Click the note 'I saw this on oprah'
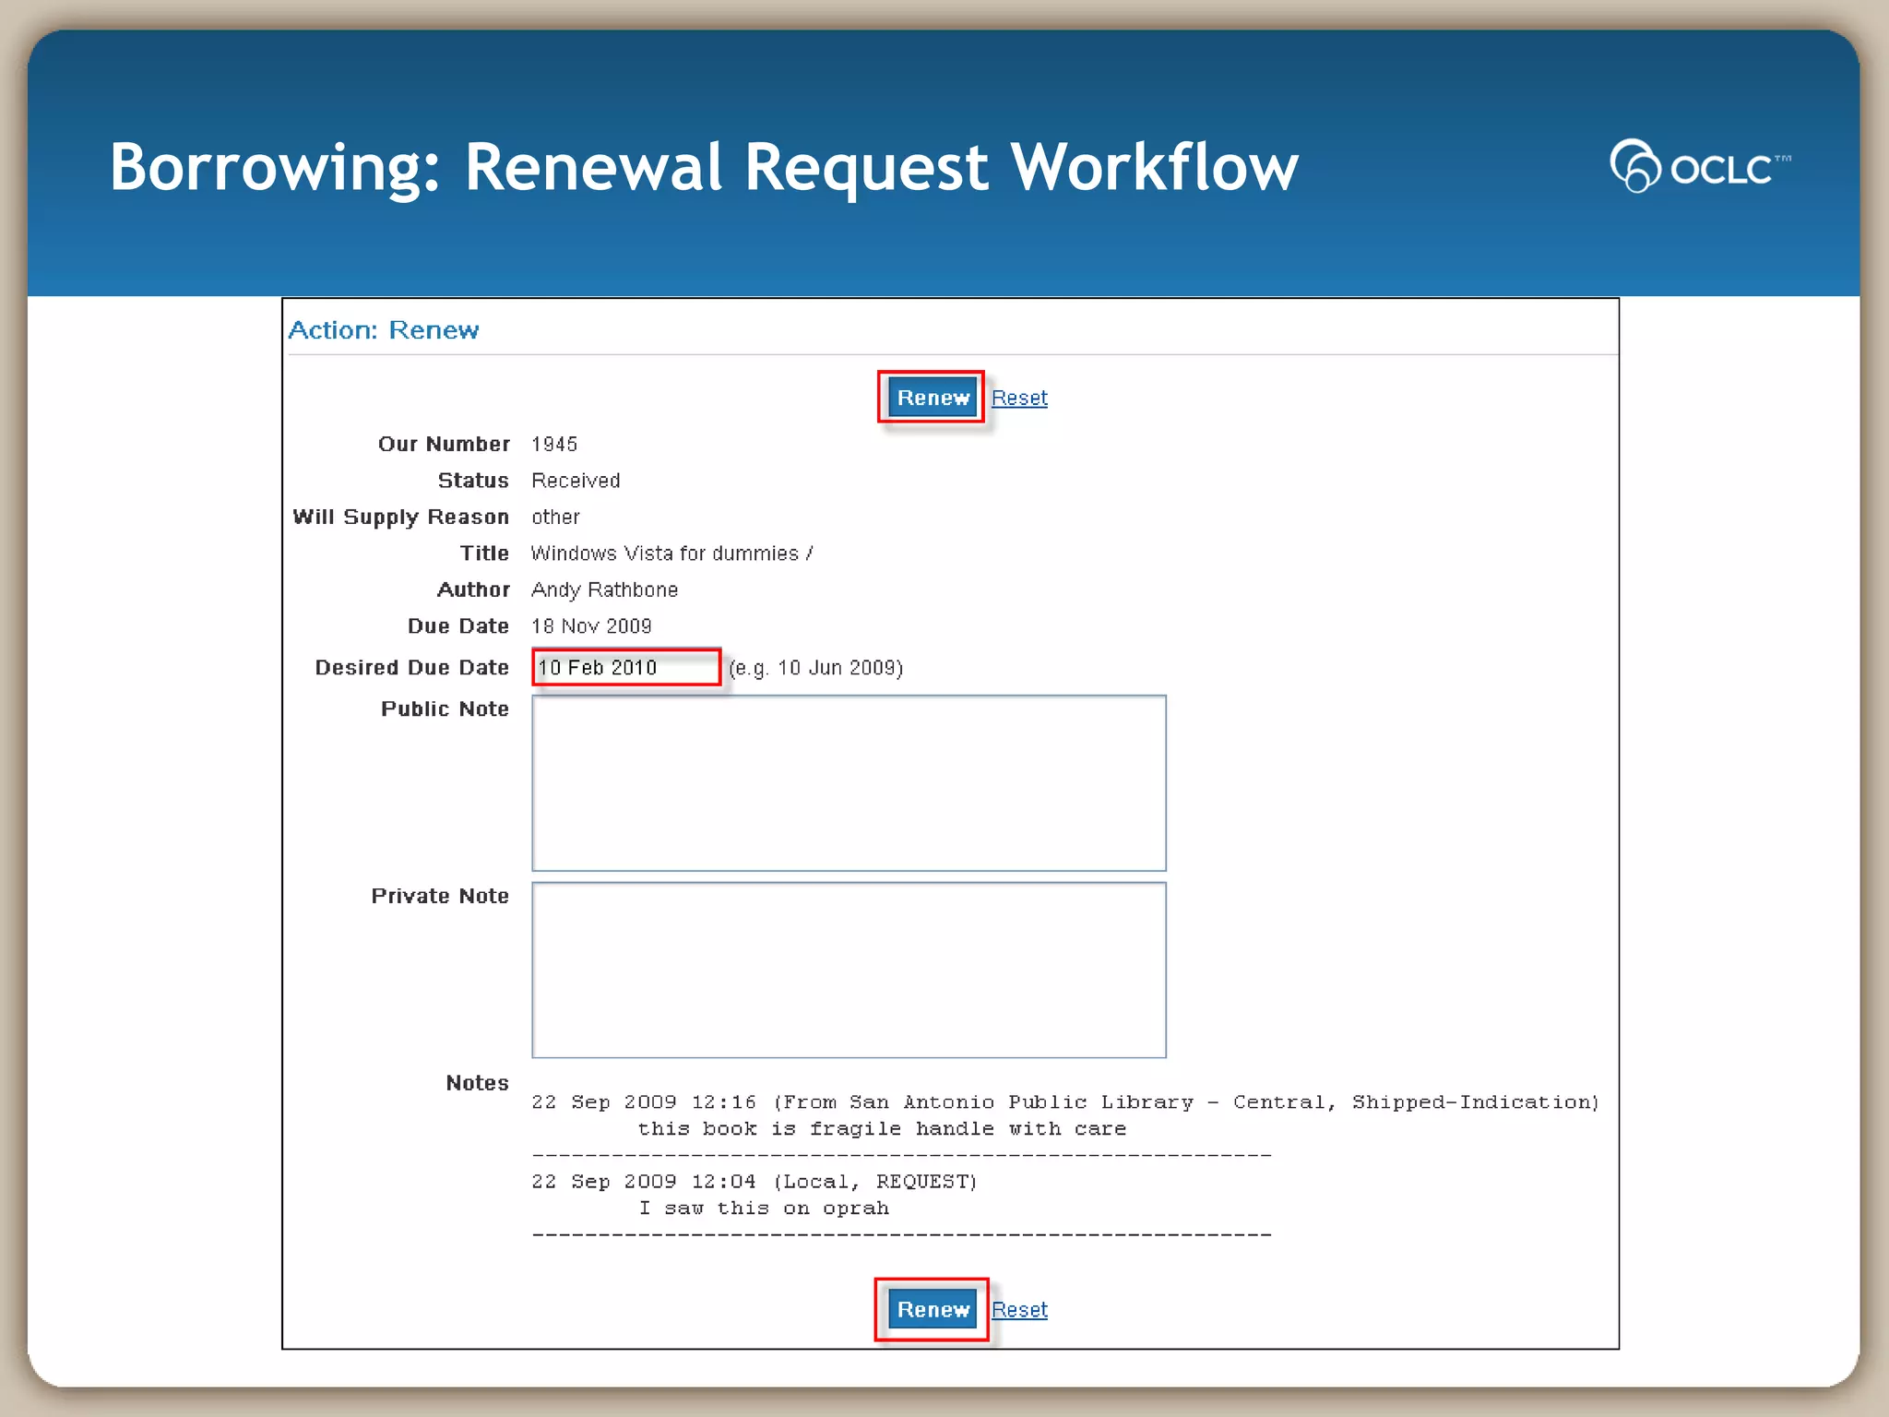The height and width of the screenshot is (1417, 1889). [764, 1209]
